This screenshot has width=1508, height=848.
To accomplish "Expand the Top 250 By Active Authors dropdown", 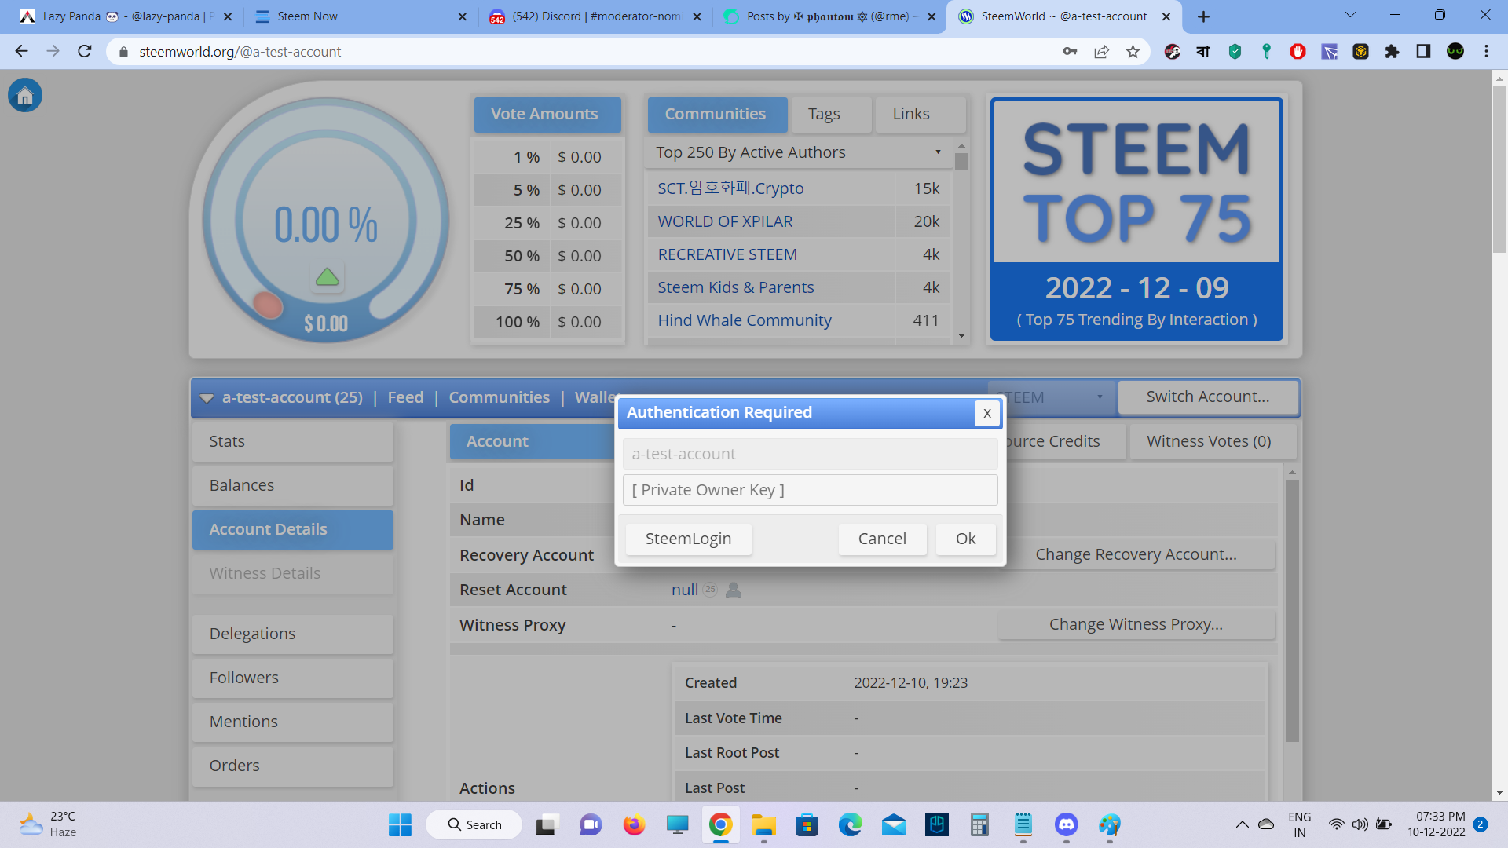I will (x=798, y=152).
